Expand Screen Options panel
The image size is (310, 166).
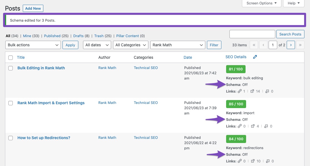pos(262,3)
